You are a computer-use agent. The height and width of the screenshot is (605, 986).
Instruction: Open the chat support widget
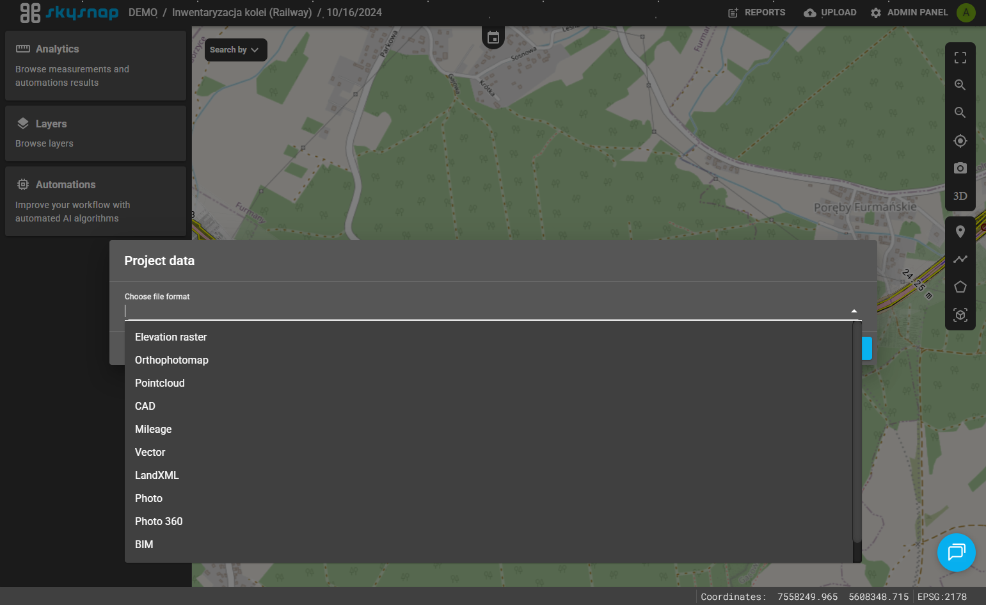957,553
